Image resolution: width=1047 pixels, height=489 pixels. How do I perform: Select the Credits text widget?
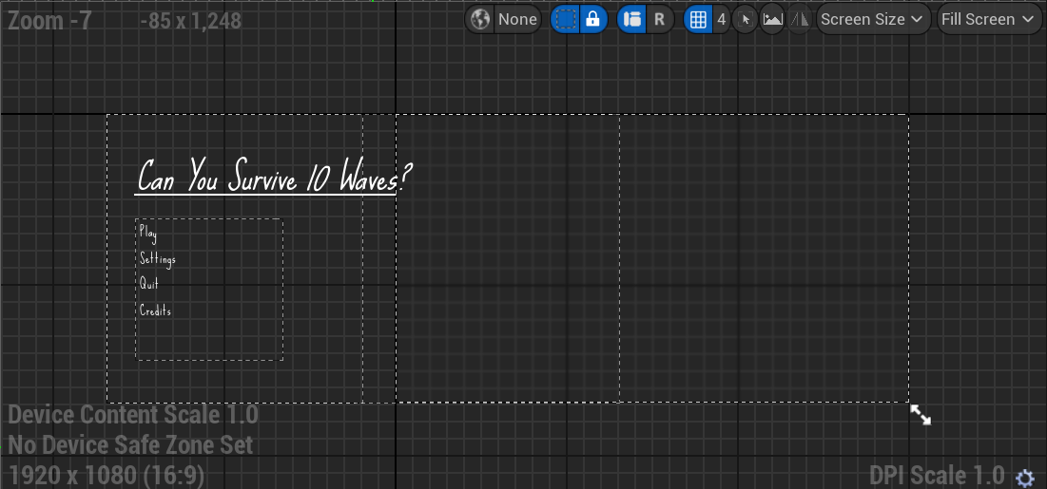click(156, 310)
